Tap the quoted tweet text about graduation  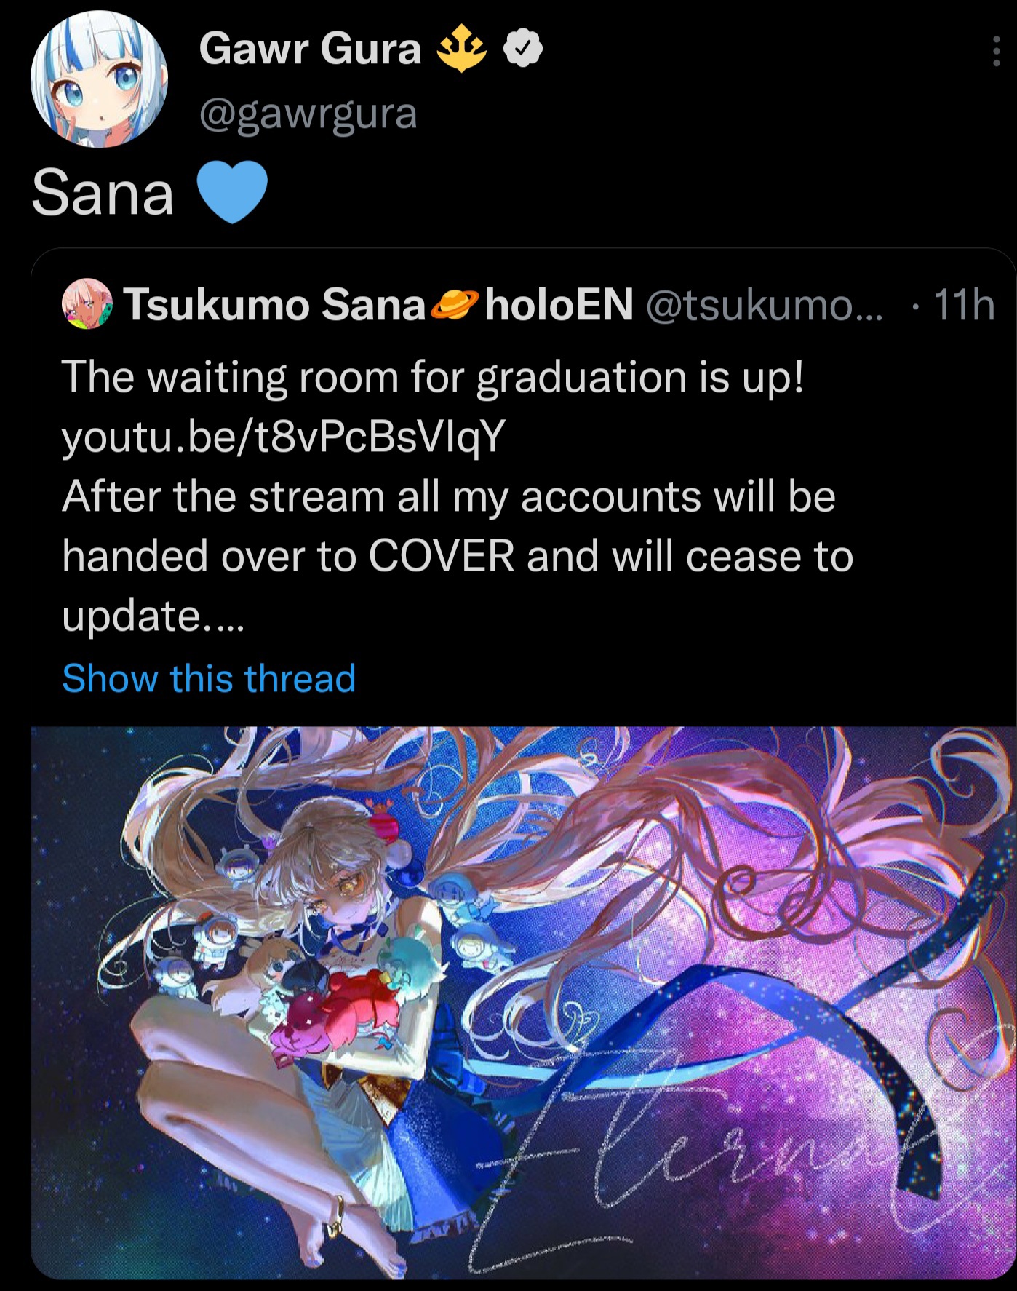(458, 496)
